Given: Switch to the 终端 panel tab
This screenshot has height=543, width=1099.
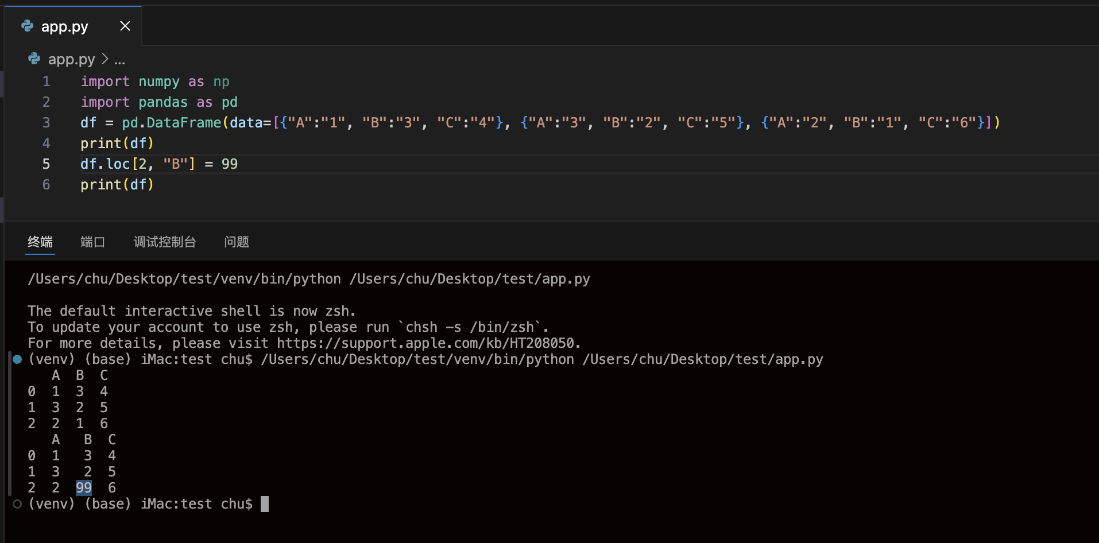Looking at the screenshot, I should point(40,242).
